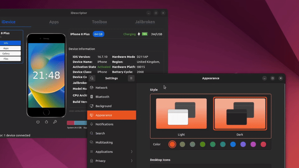Screen dimensions: 299x168
Task: Select the Dark style option
Action: pyautogui.click(x=240, y=113)
